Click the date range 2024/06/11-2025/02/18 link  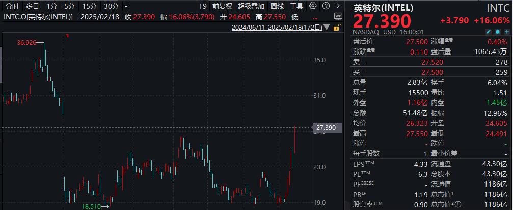coord(277,28)
